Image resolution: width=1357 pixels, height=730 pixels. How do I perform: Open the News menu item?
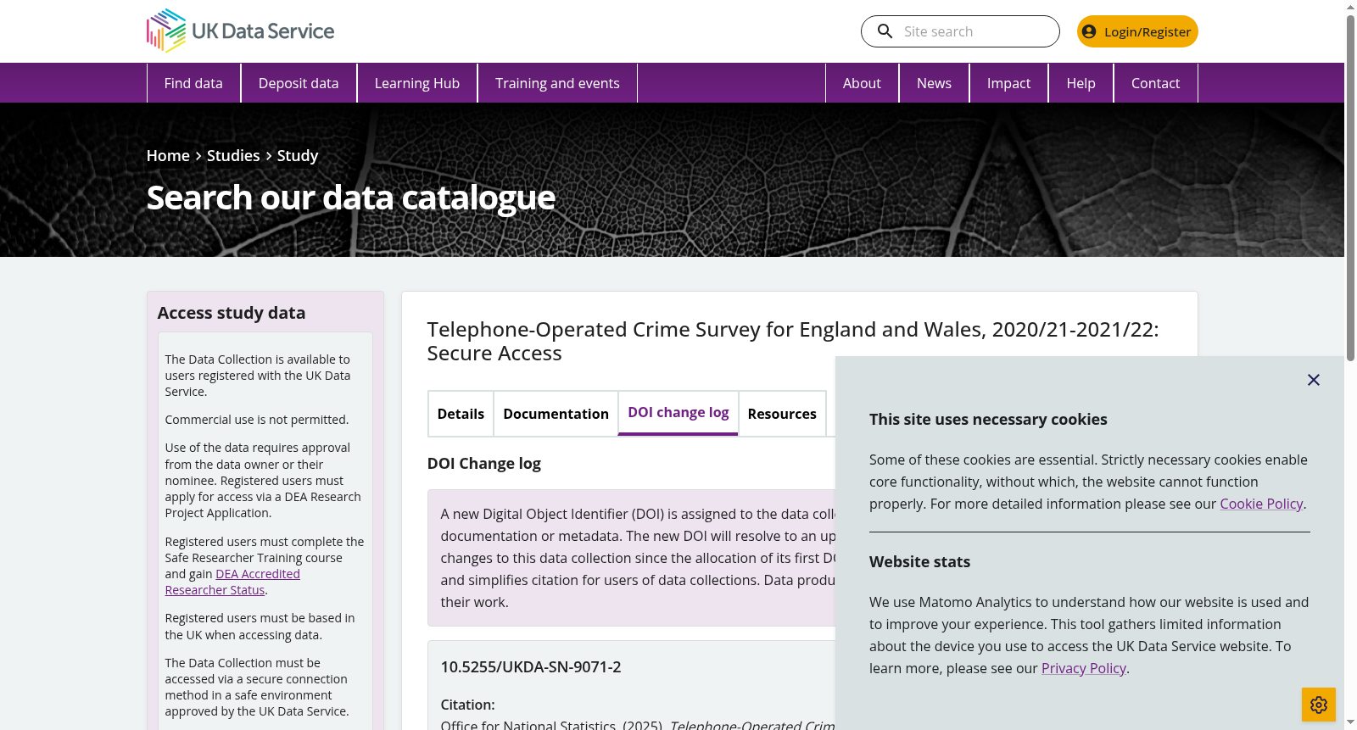934,83
